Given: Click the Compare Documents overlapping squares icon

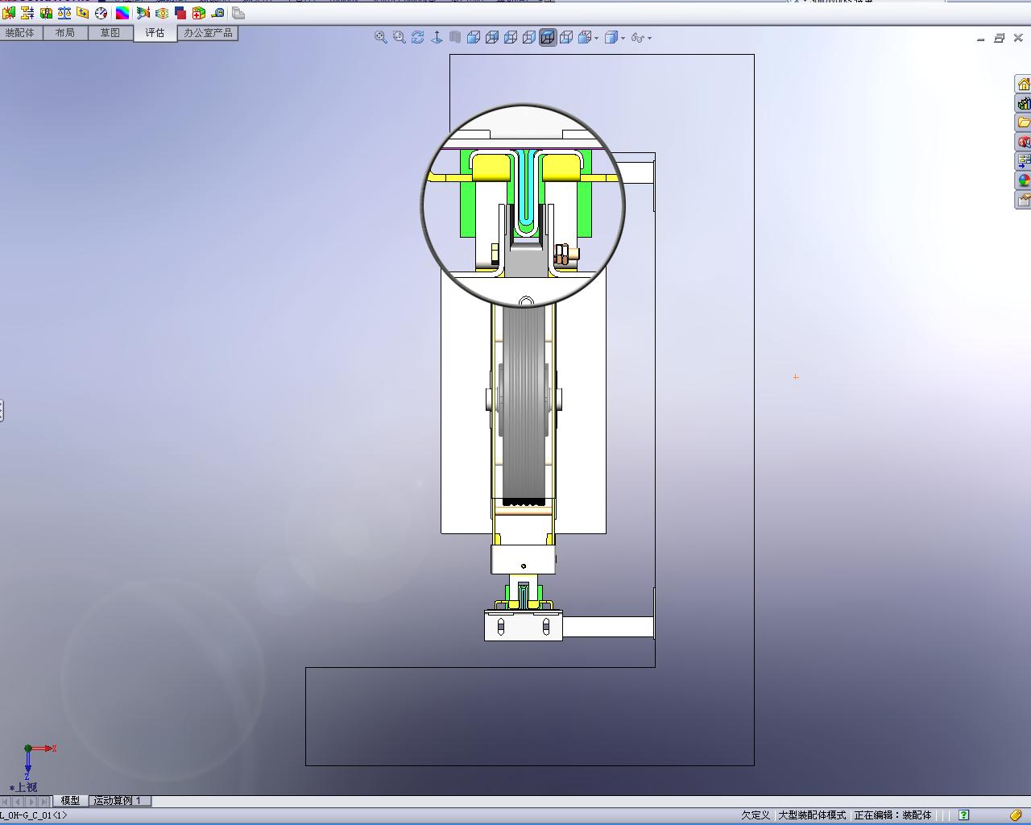Looking at the screenshot, I should 180,13.
